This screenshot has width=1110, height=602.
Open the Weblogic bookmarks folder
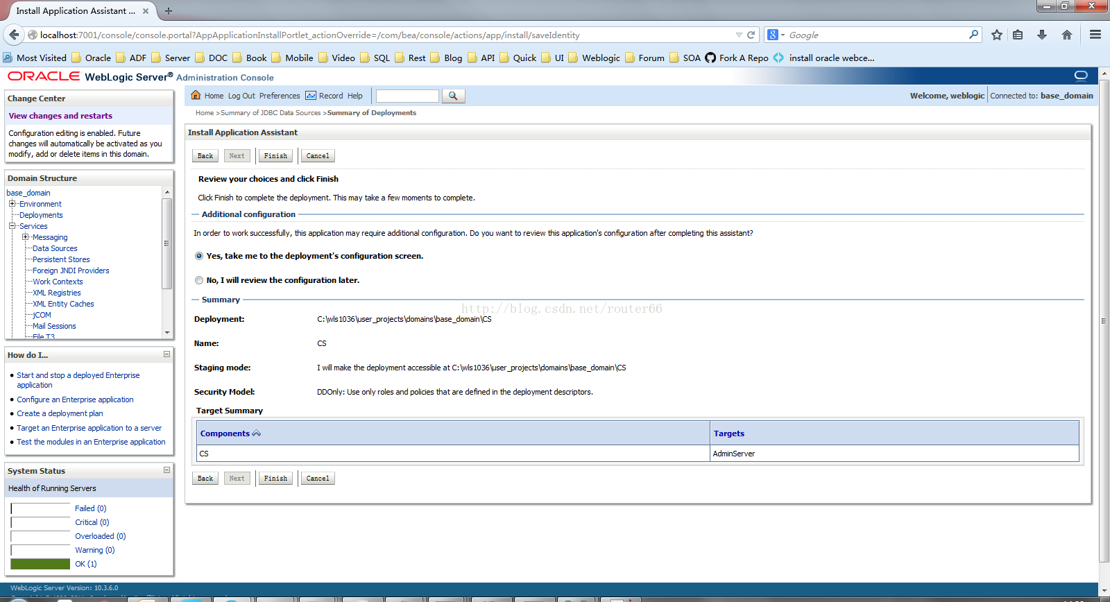tap(594, 58)
